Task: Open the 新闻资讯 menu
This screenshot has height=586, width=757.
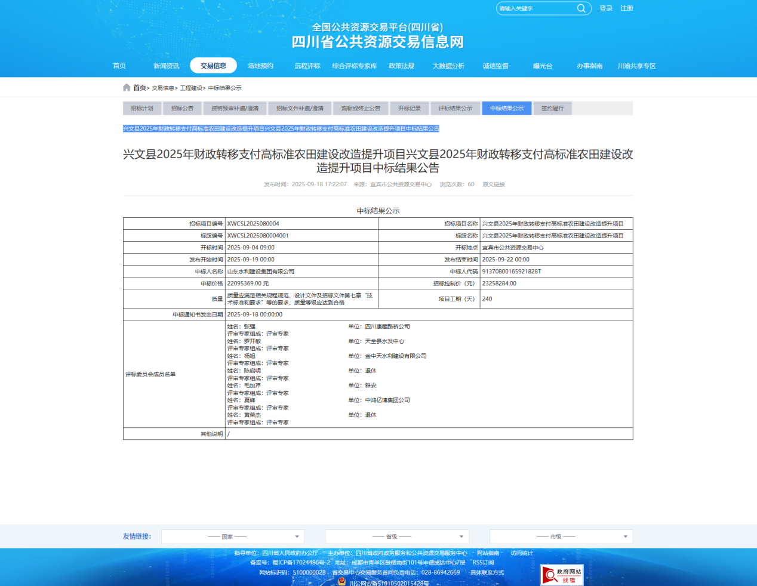Action: click(166, 66)
